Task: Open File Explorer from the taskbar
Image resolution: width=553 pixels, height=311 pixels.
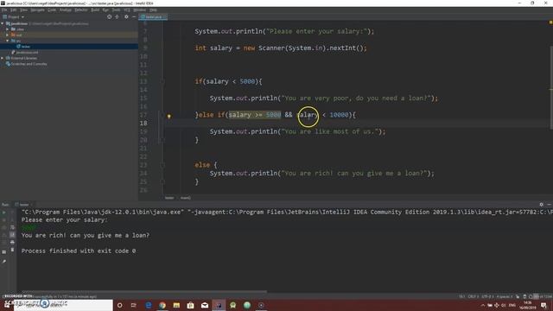Action: (176, 305)
